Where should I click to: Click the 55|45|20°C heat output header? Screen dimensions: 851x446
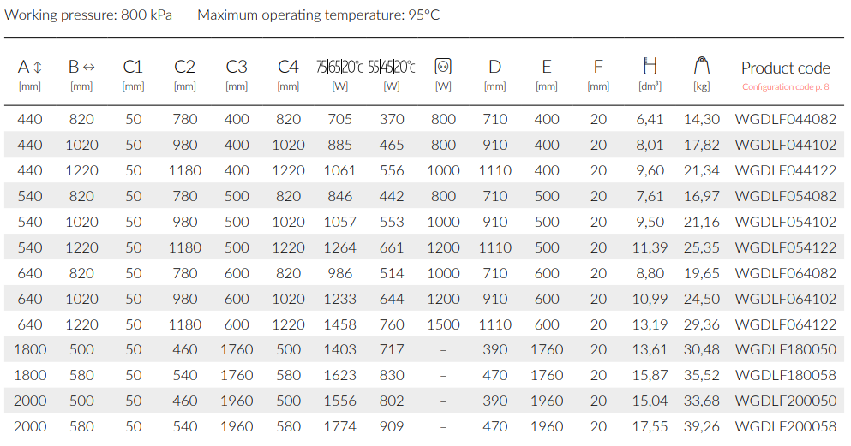click(392, 67)
